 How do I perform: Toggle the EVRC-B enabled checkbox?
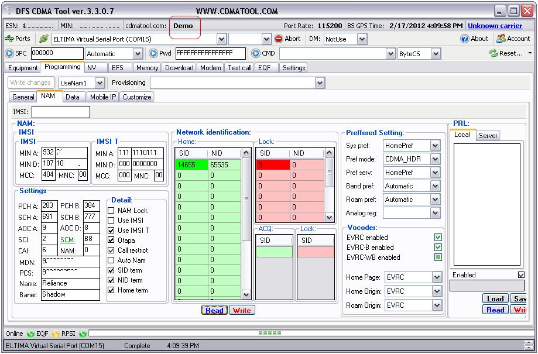tap(438, 248)
